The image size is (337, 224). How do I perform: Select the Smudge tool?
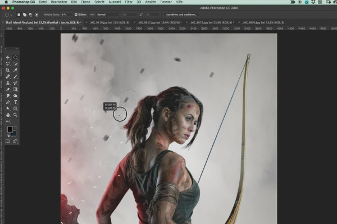(x=8, y=96)
